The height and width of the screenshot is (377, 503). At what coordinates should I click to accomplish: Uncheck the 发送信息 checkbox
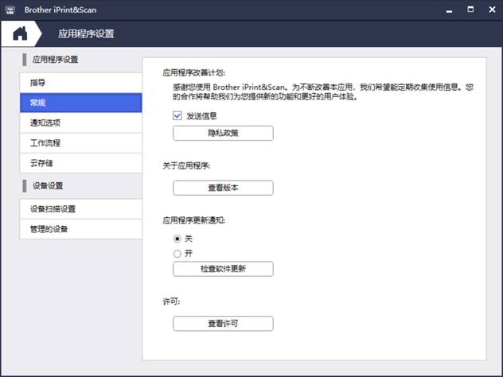pos(177,115)
